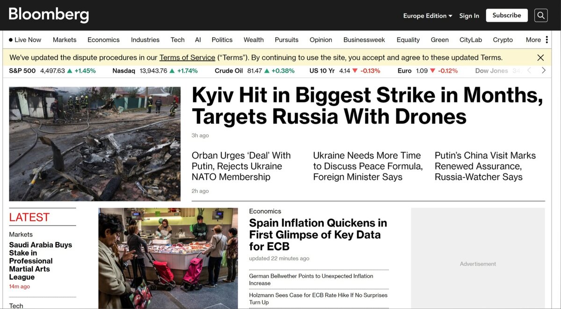Expand the Europe Edition dropdown
The width and height of the screenshot is (561, 309).
click(428, 15)
